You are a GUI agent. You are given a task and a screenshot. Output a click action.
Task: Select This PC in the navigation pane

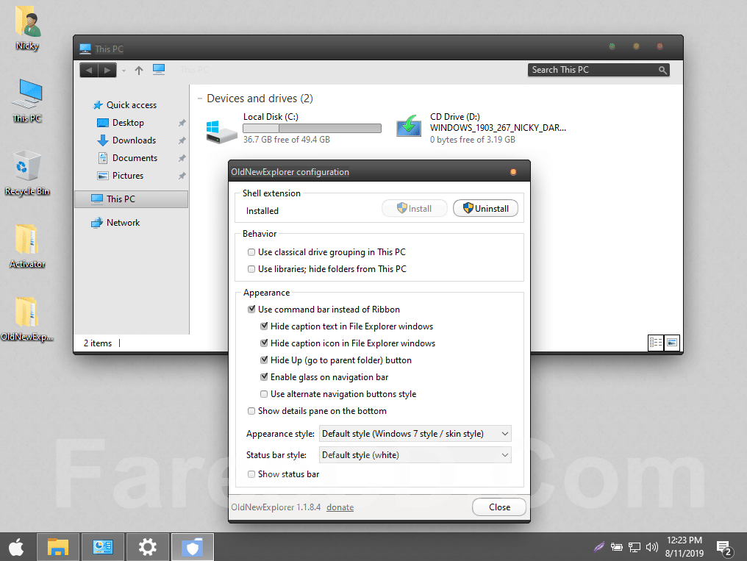click(132, 199)
